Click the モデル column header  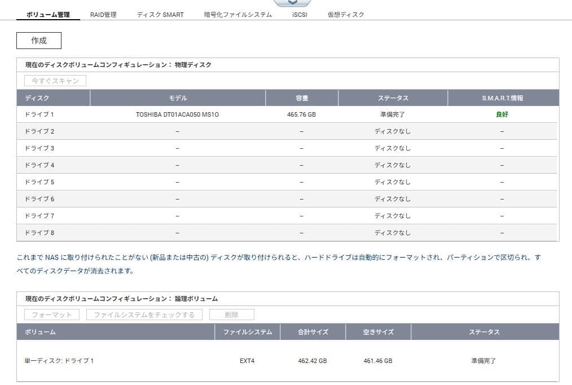click(177, 98)
